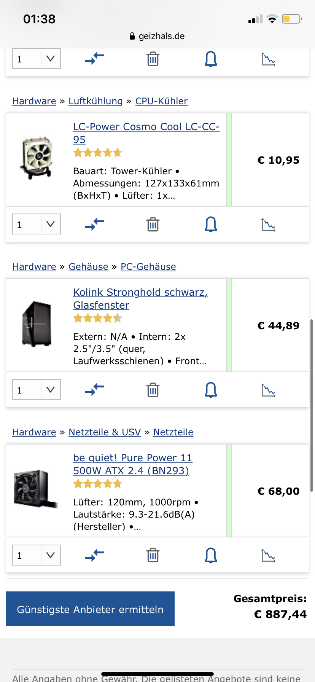Delete the LC-Power Cosmo Cool item
The height and width of the screenshot is (682, 315).
[153, 225]
